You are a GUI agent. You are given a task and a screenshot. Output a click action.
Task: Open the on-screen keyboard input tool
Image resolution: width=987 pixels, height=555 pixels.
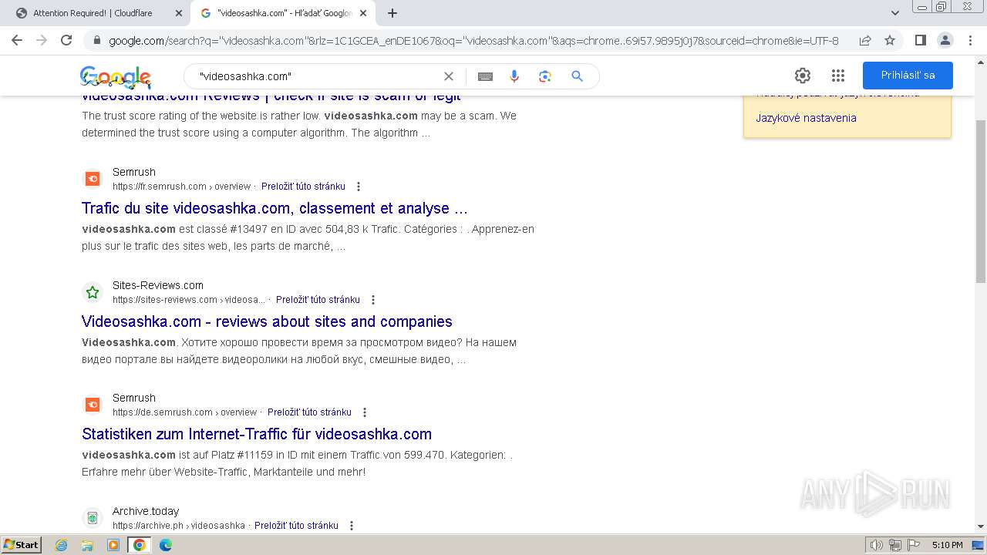pyautogui.click(x=485, y=76)
